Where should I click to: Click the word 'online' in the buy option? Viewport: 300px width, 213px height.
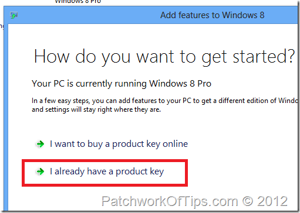[176, 144]
